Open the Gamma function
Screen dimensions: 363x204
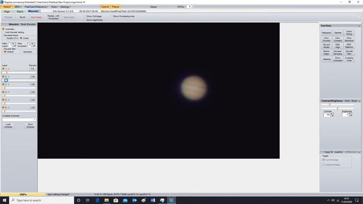point(338,33)
